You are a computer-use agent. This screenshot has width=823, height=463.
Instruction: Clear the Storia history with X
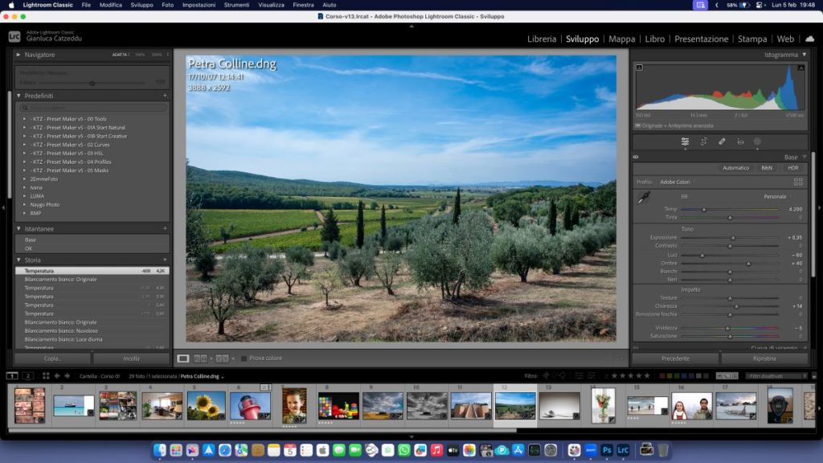click(x=165, y=260)
